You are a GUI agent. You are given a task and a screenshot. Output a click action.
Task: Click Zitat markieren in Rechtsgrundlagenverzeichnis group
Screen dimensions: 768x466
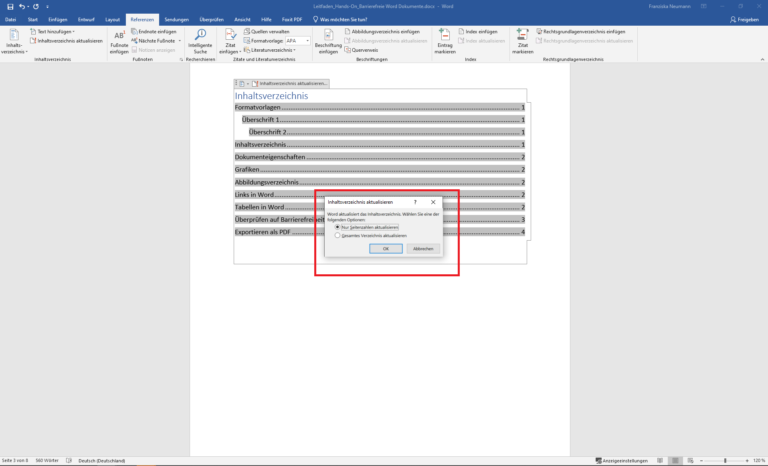pos(522,35)
